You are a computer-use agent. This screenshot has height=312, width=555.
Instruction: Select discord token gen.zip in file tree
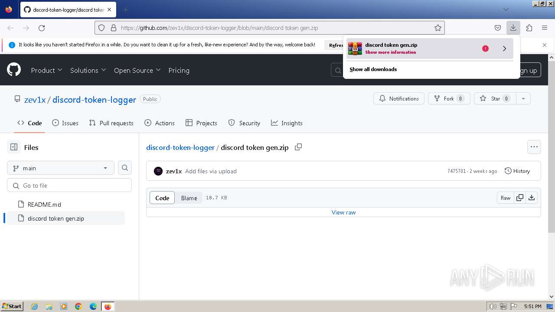[65, 218]
